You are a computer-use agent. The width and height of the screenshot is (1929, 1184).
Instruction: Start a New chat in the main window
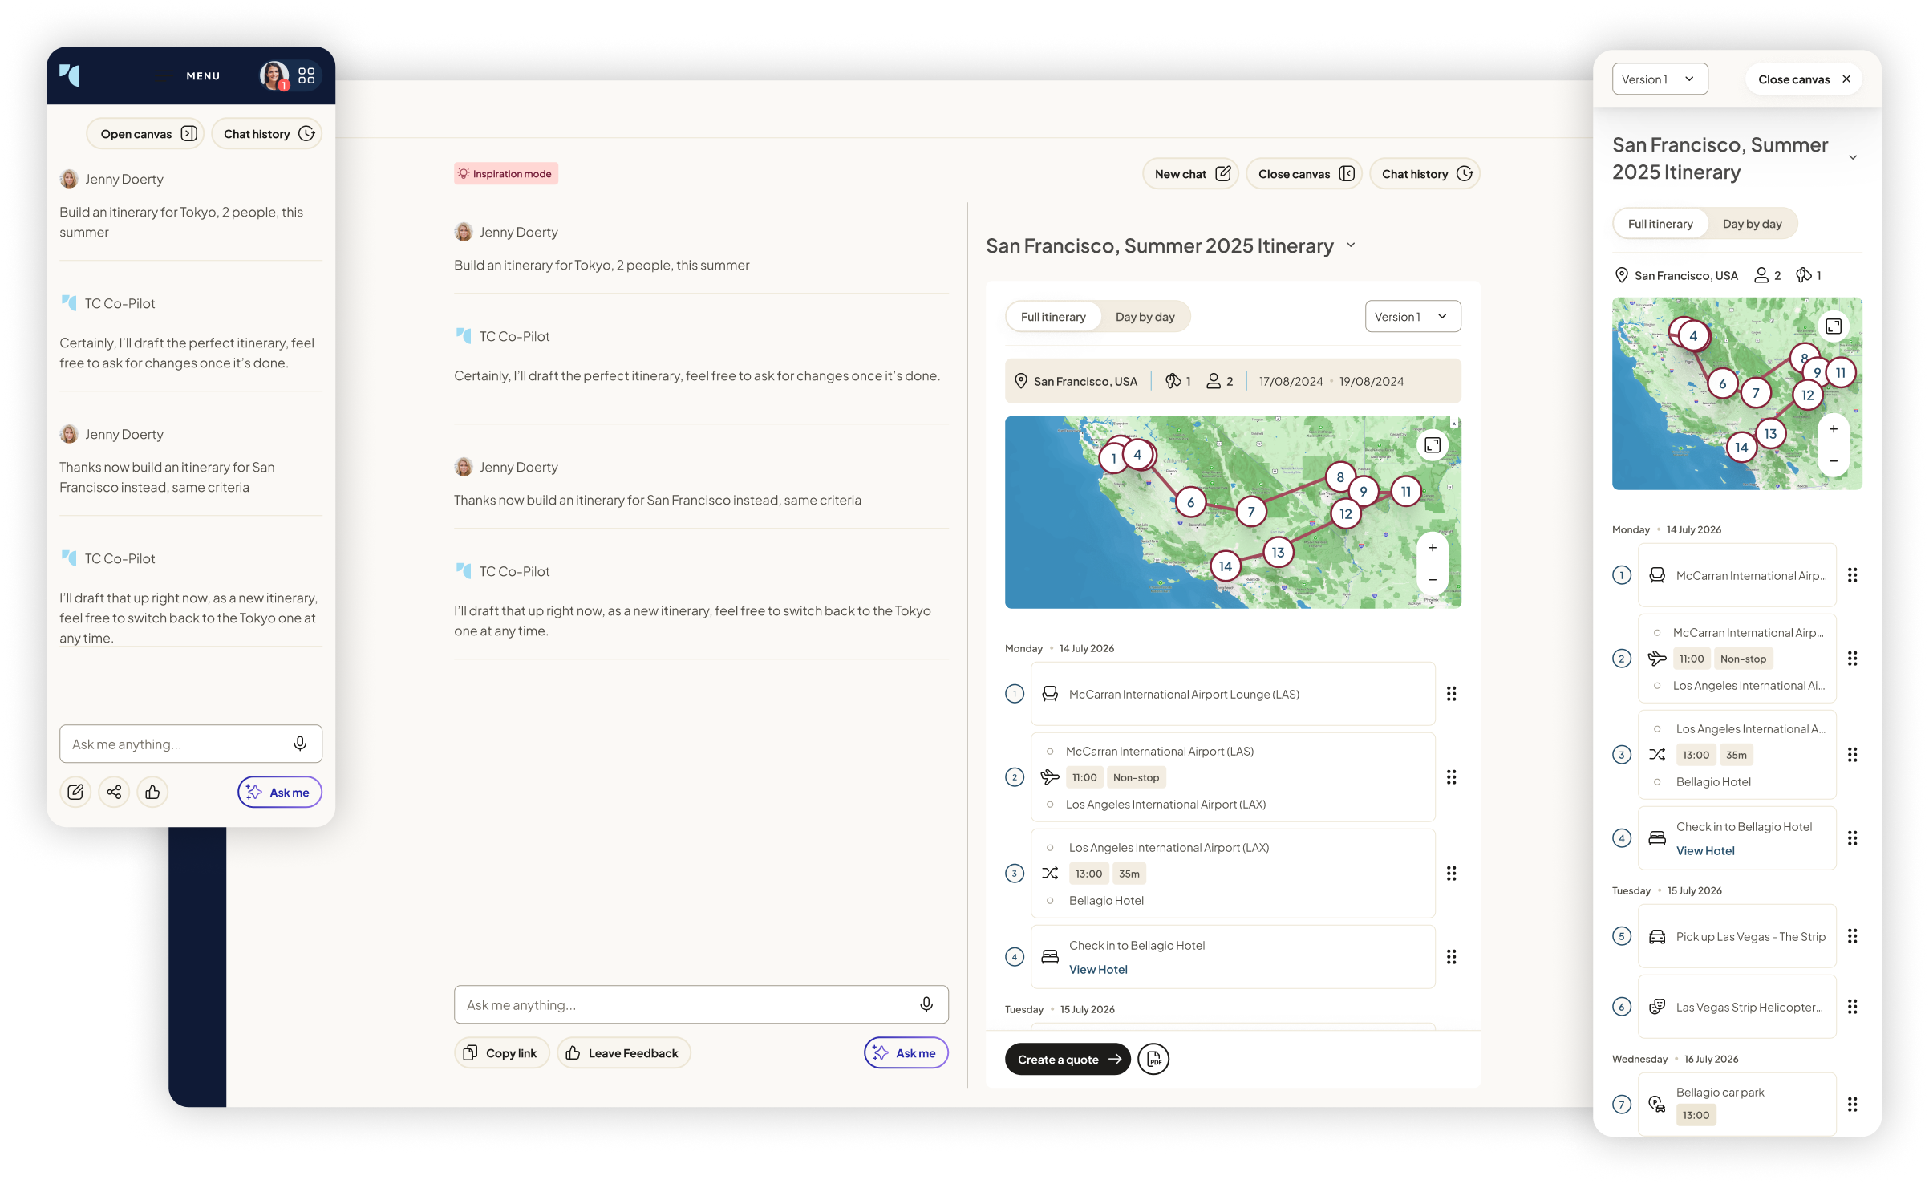click(x=1191, y=174)
